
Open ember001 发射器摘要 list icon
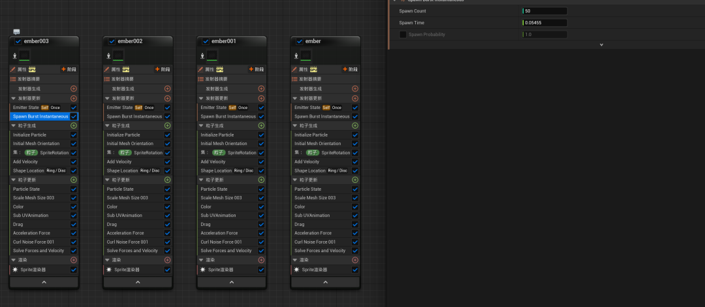200,79
